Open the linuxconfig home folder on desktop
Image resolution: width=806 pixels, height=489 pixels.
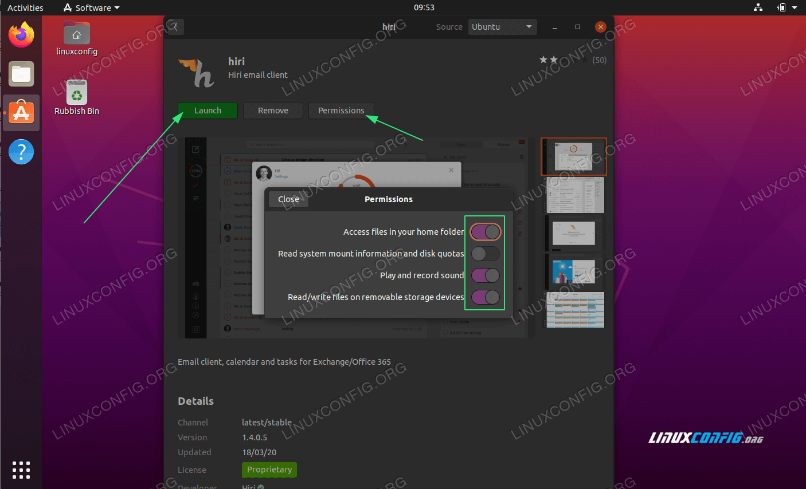[x=77, y=38]
